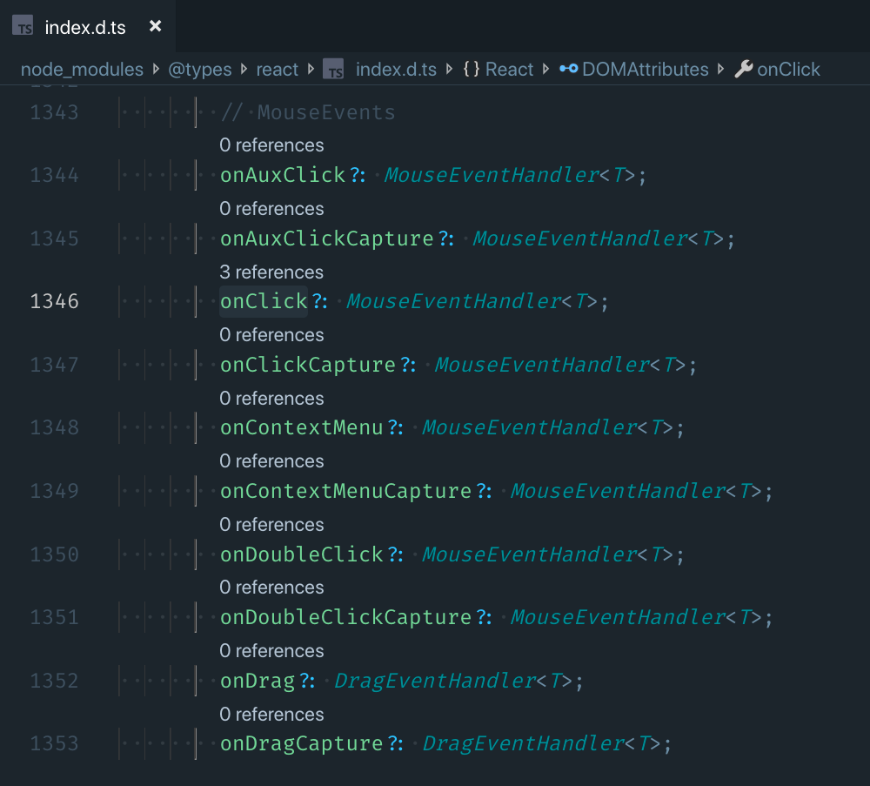Click the onAuxClick property name
870x786 pixels.
click(x=283, y=176)
